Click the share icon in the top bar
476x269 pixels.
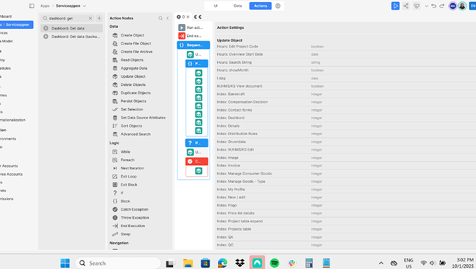[x=406, y=6]
